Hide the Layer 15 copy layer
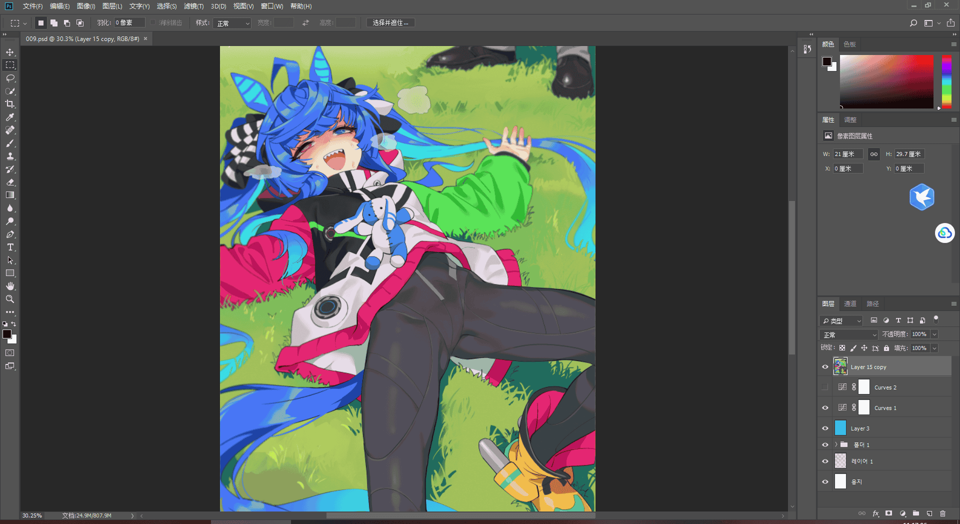 tap(825, 367)
